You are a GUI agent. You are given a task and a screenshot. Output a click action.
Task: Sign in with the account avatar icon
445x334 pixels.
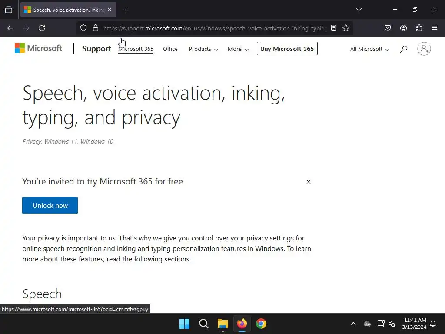pos(424,49)
